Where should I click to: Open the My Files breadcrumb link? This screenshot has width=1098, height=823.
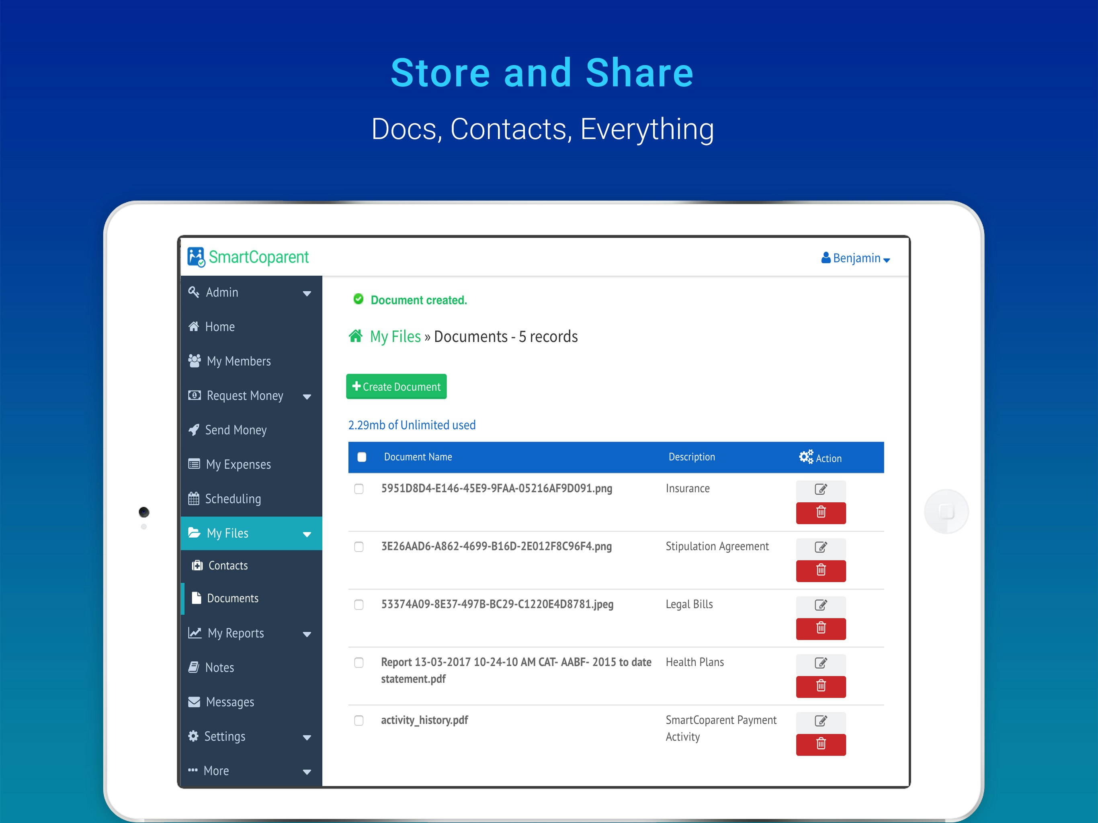click(394, 336)
